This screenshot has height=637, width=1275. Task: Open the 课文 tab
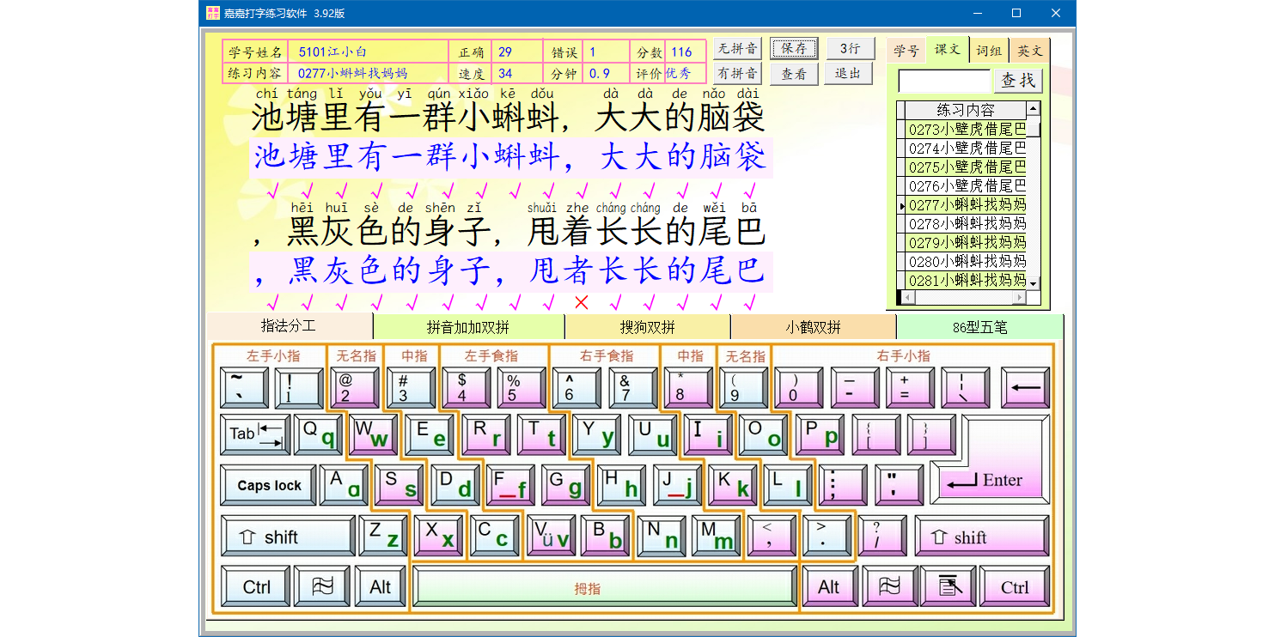click(948, 50)
